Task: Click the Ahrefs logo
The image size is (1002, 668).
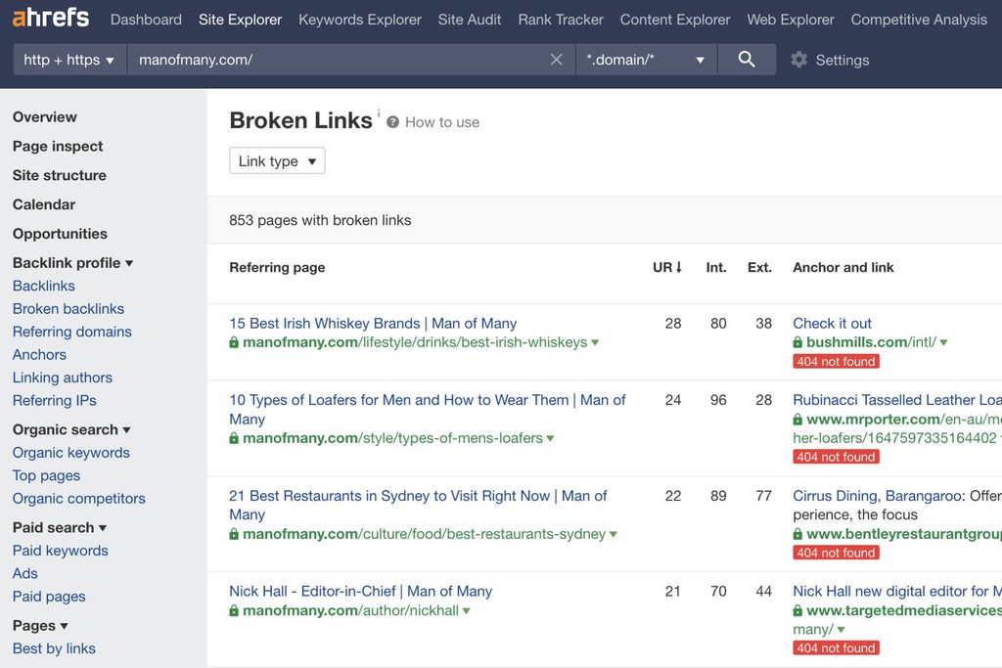Action: click(x=50, y=19)
